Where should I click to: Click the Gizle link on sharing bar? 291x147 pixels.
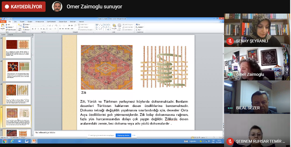[x=134, y=135]
